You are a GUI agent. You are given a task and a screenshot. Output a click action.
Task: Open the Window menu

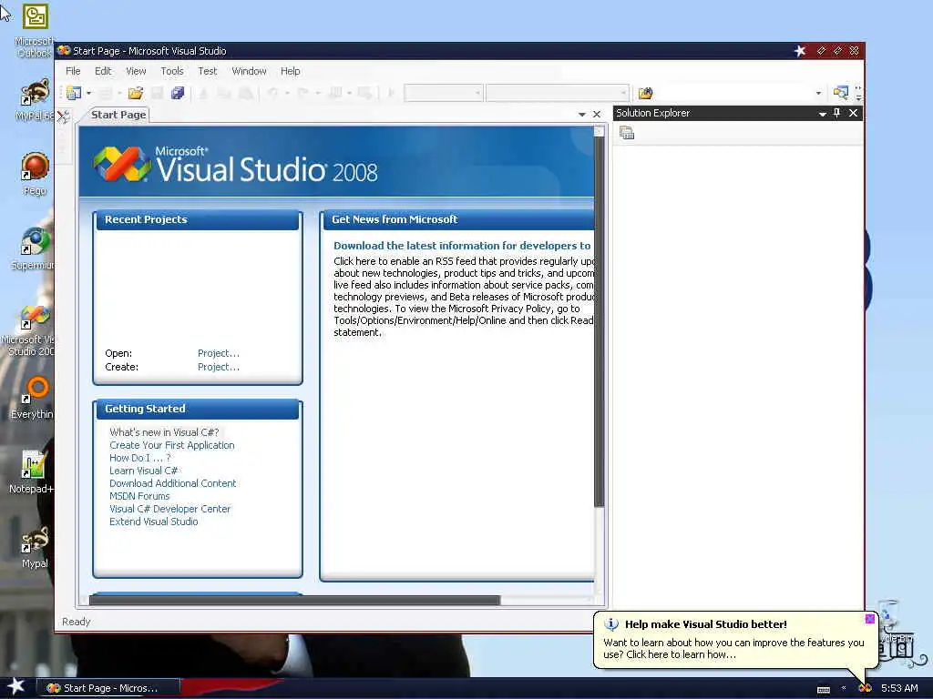(x=249, y=71)
